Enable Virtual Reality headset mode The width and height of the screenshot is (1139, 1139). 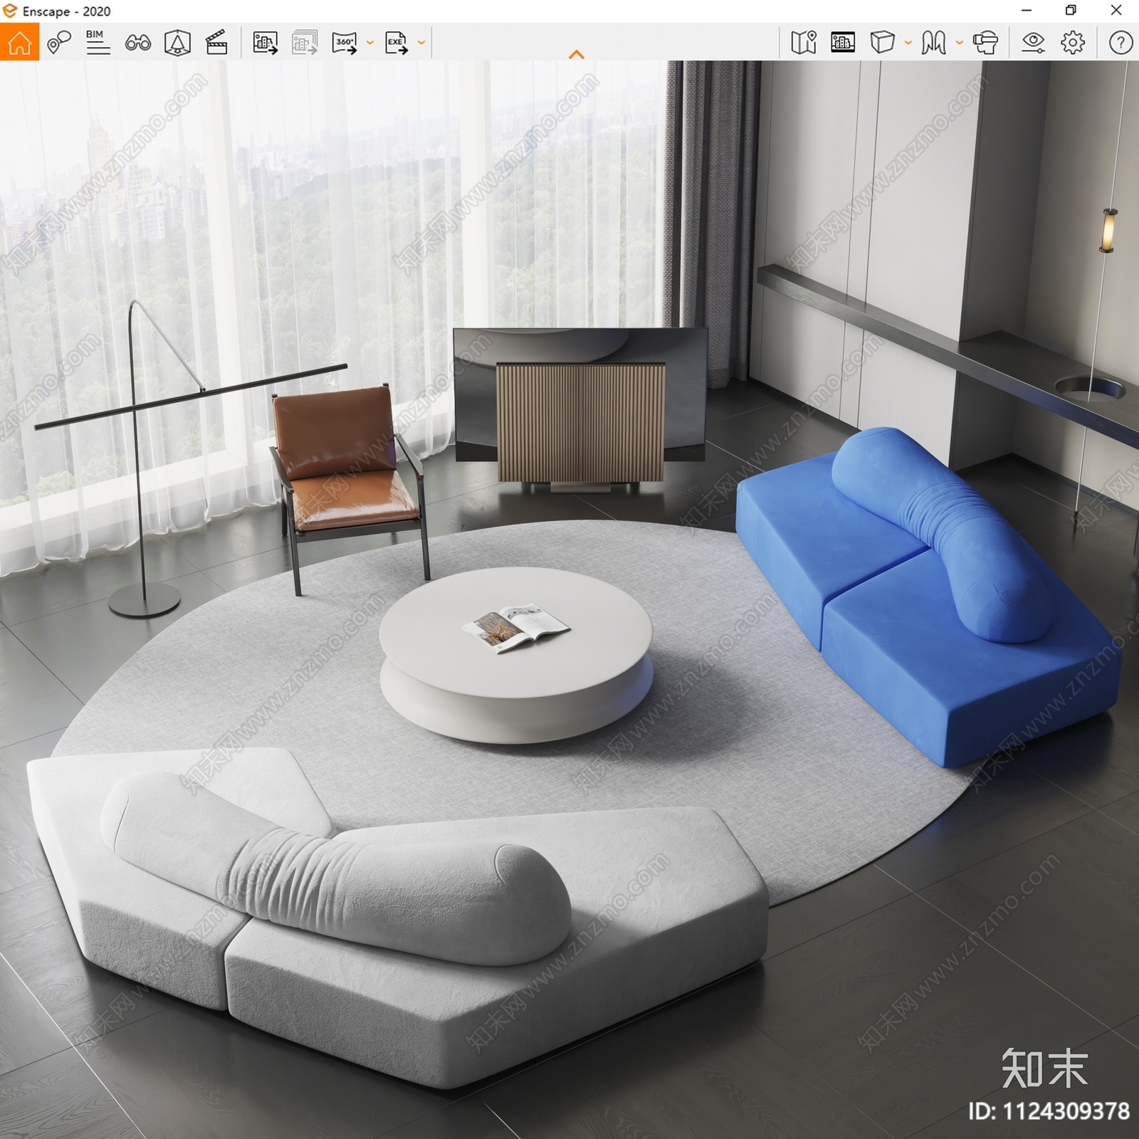(x=985, y=43)
